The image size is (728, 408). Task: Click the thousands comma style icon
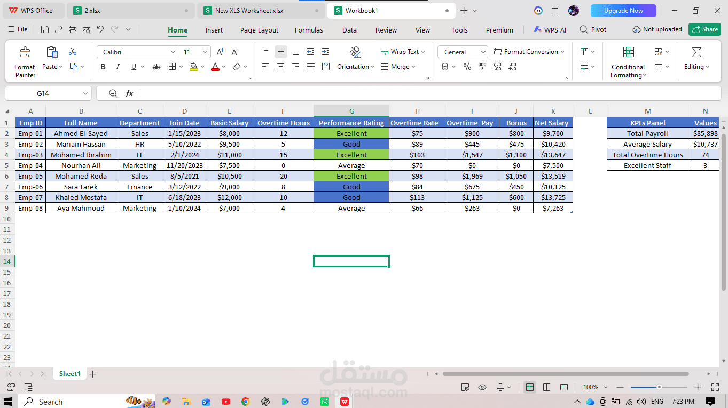482,67
